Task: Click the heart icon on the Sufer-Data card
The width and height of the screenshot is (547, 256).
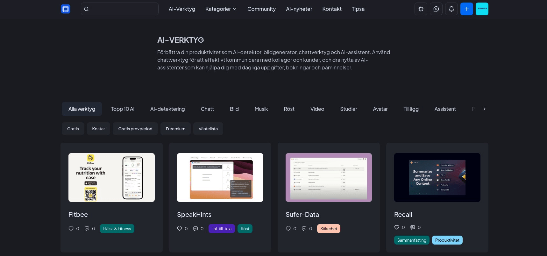Action: pos(288,229)
